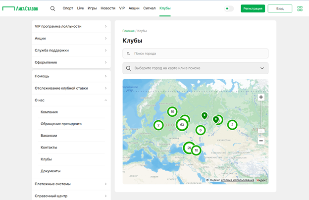Open the Вакансии sidebar link
This screenshot has width=309, height=200.
tap(49, 136)
